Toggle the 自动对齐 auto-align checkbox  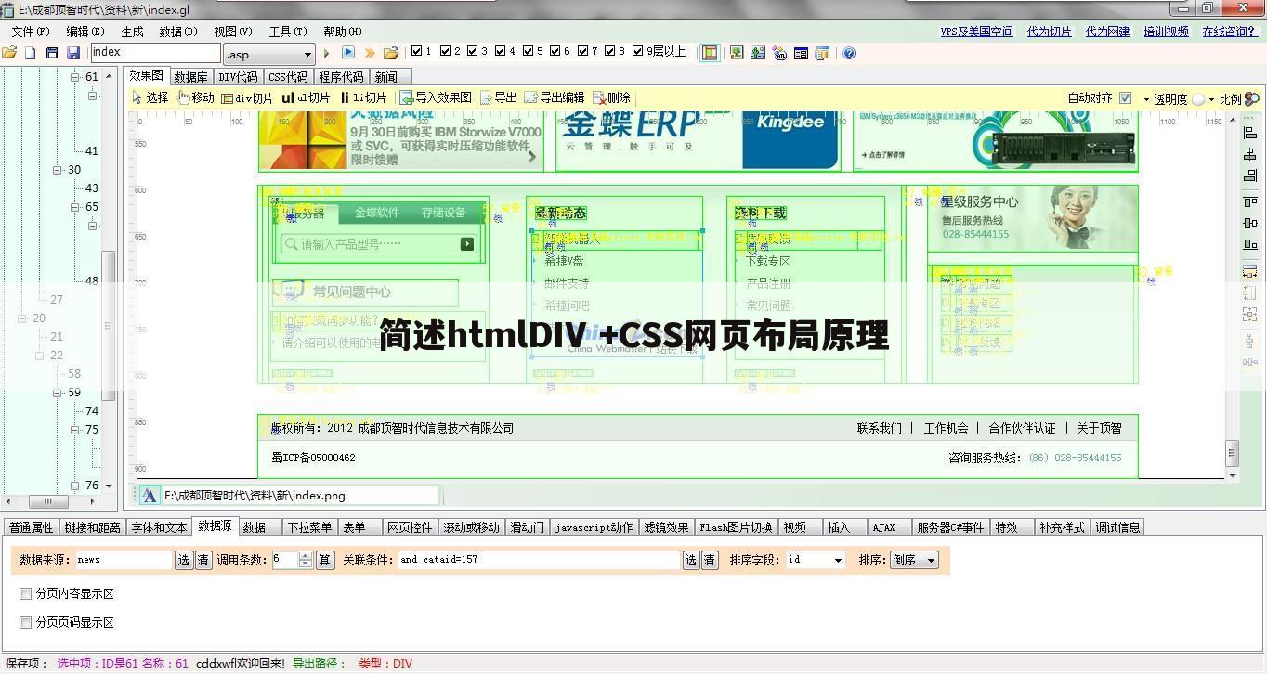pos(1125,97)
